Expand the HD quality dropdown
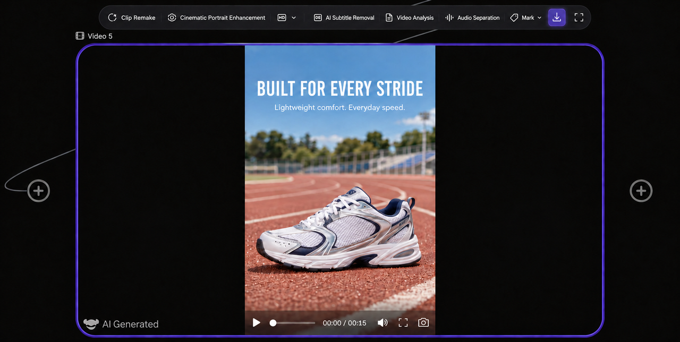The width and height of the screenshot is (680, 342). tap(287, 18)
